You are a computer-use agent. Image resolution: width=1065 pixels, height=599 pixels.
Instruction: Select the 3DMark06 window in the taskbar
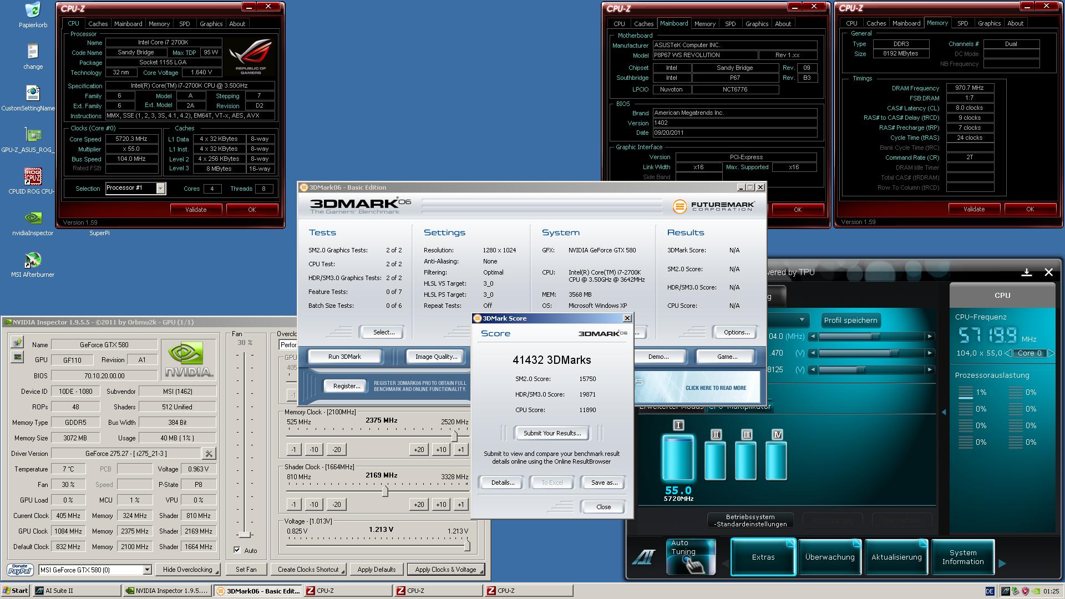pyautogui.click(x=258, y=590)
